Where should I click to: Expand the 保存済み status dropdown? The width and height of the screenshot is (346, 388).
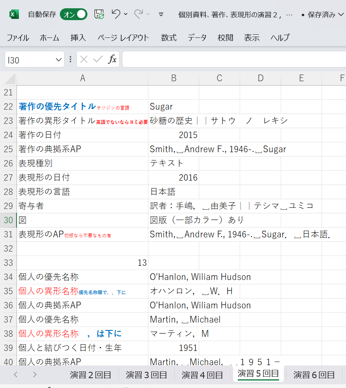(341, 14)
